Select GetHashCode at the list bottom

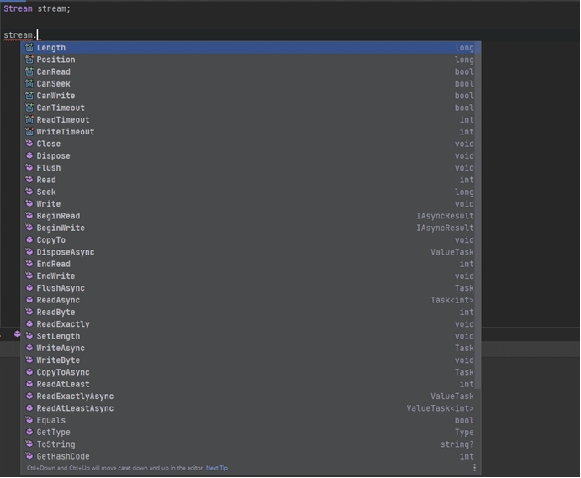click(63, 456)
